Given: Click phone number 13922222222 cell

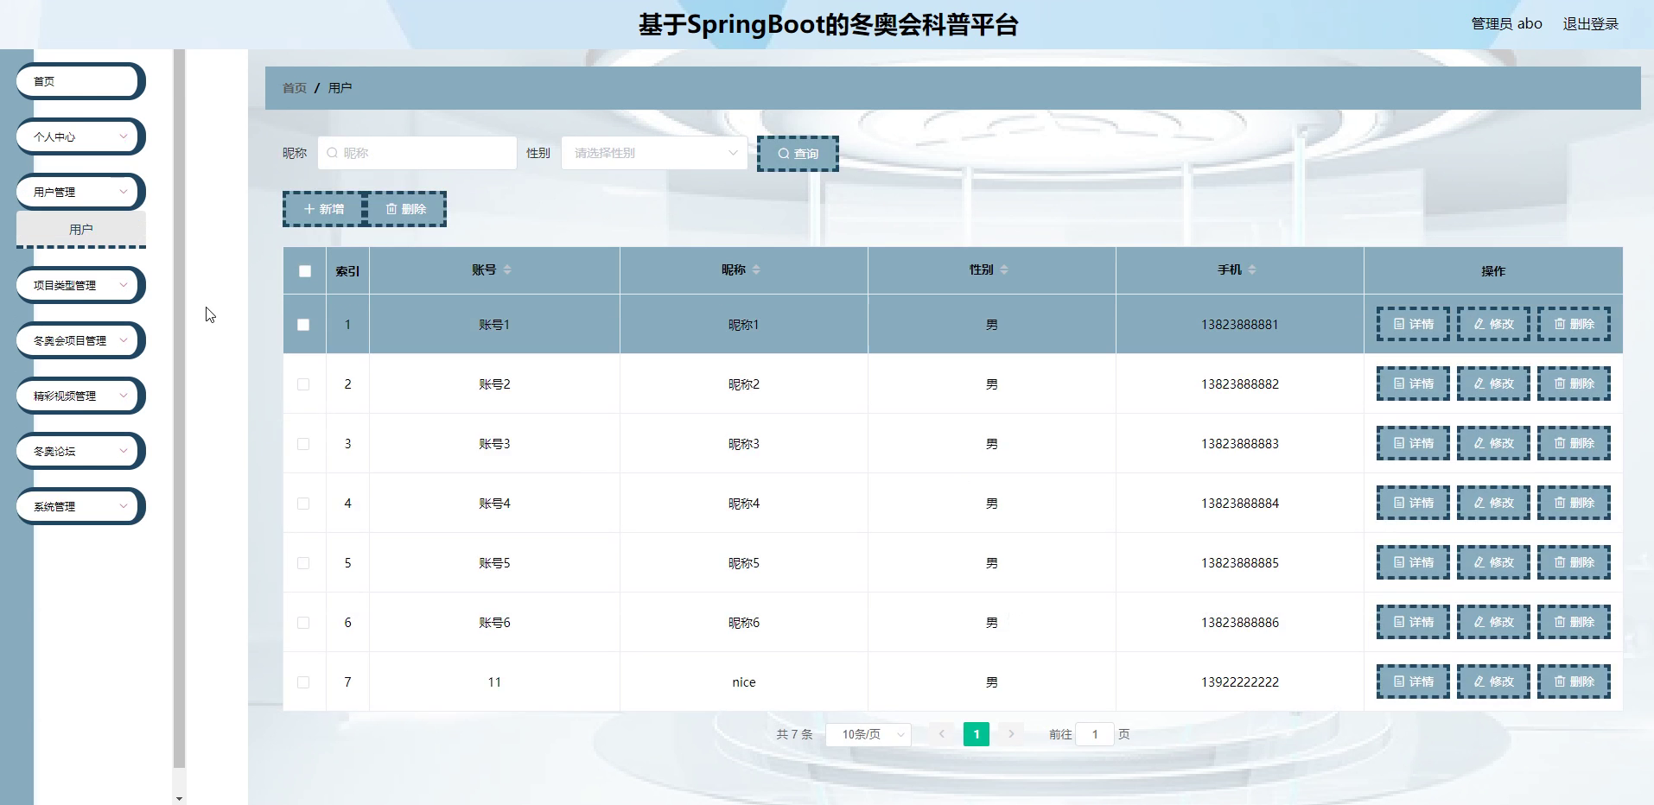Looking at the screenshot, I should (1239, 682).
